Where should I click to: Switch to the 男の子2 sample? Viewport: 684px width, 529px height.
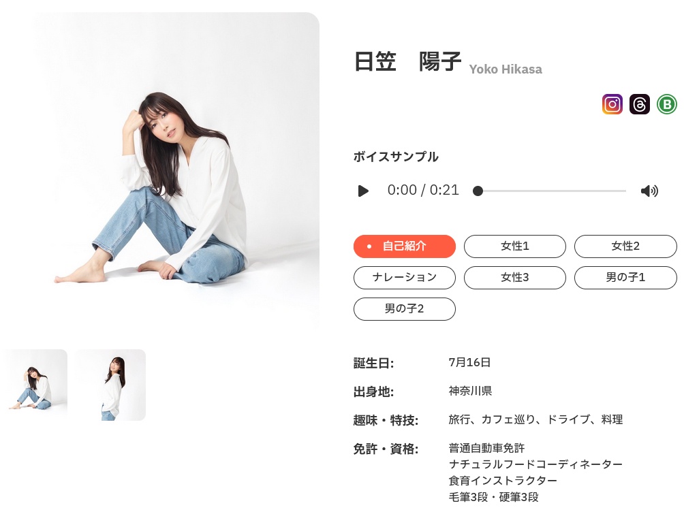405,309
